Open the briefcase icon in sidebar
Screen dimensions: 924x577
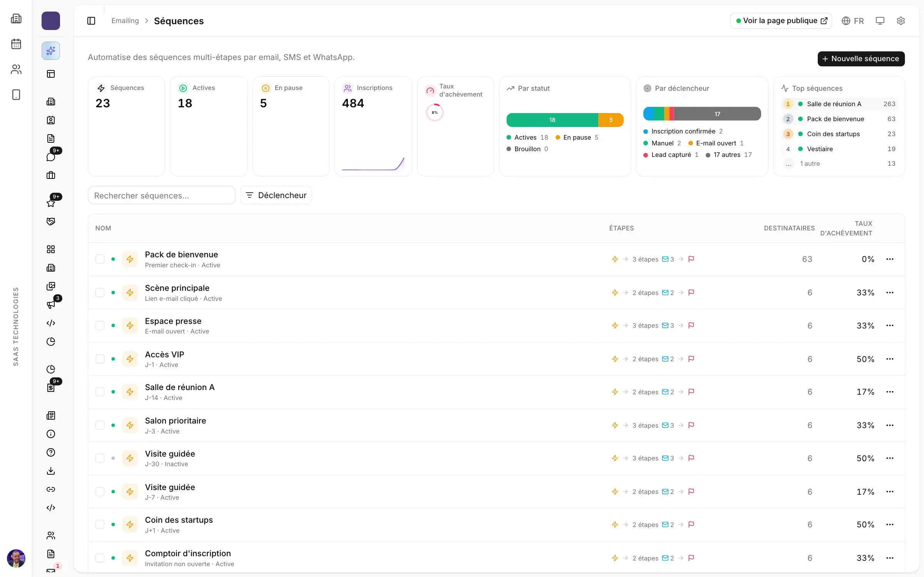coord(51,175)
